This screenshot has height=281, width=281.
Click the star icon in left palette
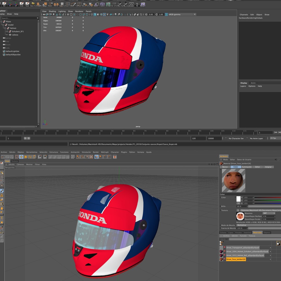point(2,222)
